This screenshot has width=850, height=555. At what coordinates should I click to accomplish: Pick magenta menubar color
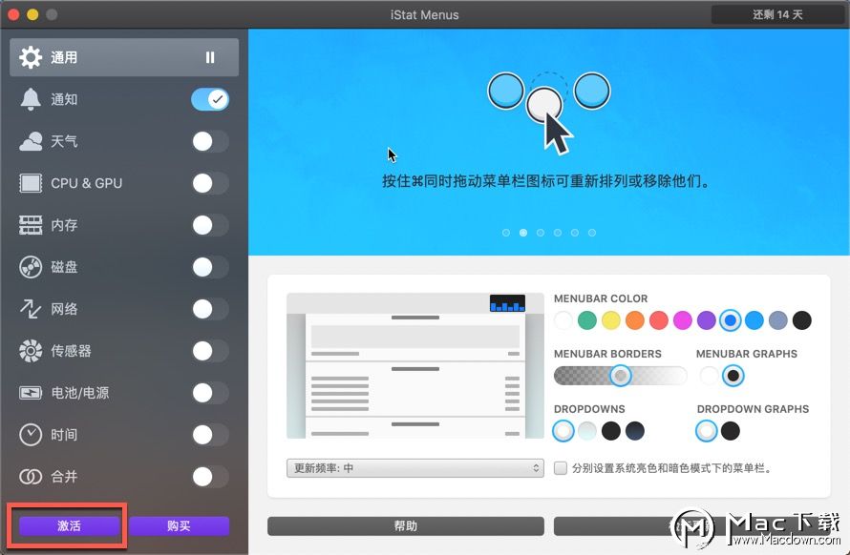coord(683,320)
